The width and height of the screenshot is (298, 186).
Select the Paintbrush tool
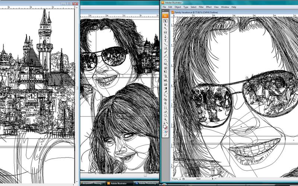(165, 52)
